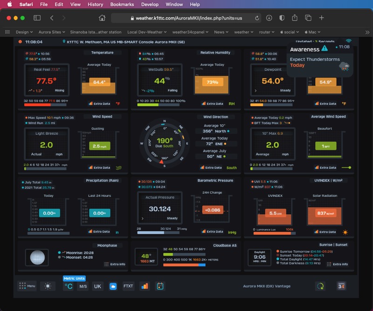Click the privacy shield icon
This screenshot has width=373, height=311.
[x=282, y=18]
